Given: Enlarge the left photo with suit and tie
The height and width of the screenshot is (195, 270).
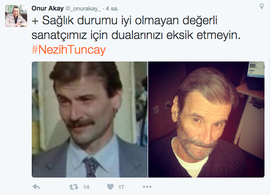Looking at the screenshot, I should point(90,119).
